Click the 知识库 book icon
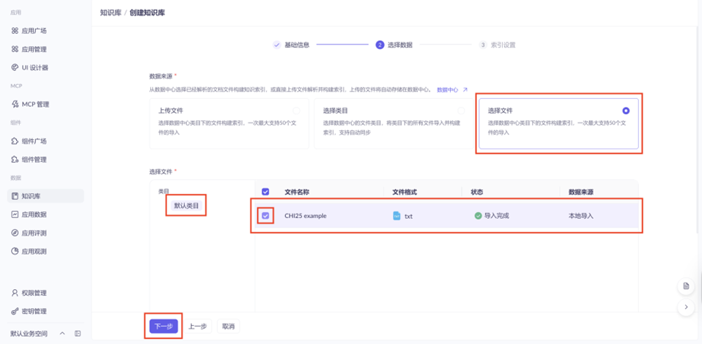The image size is (702, 344). tap(15, 196)
